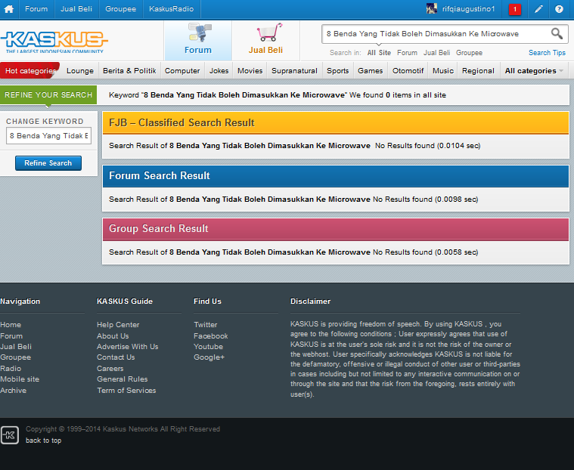Open the Search Tips link
This screenshot has width=574, height=470.
[x=547, y=53]
